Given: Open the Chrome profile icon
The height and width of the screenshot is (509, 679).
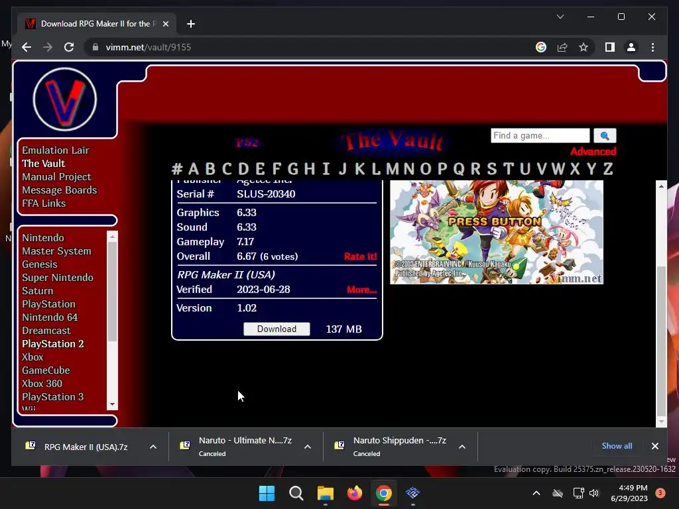Looking at the screenshot, I should pyautogui.click(x=631, y=47).
